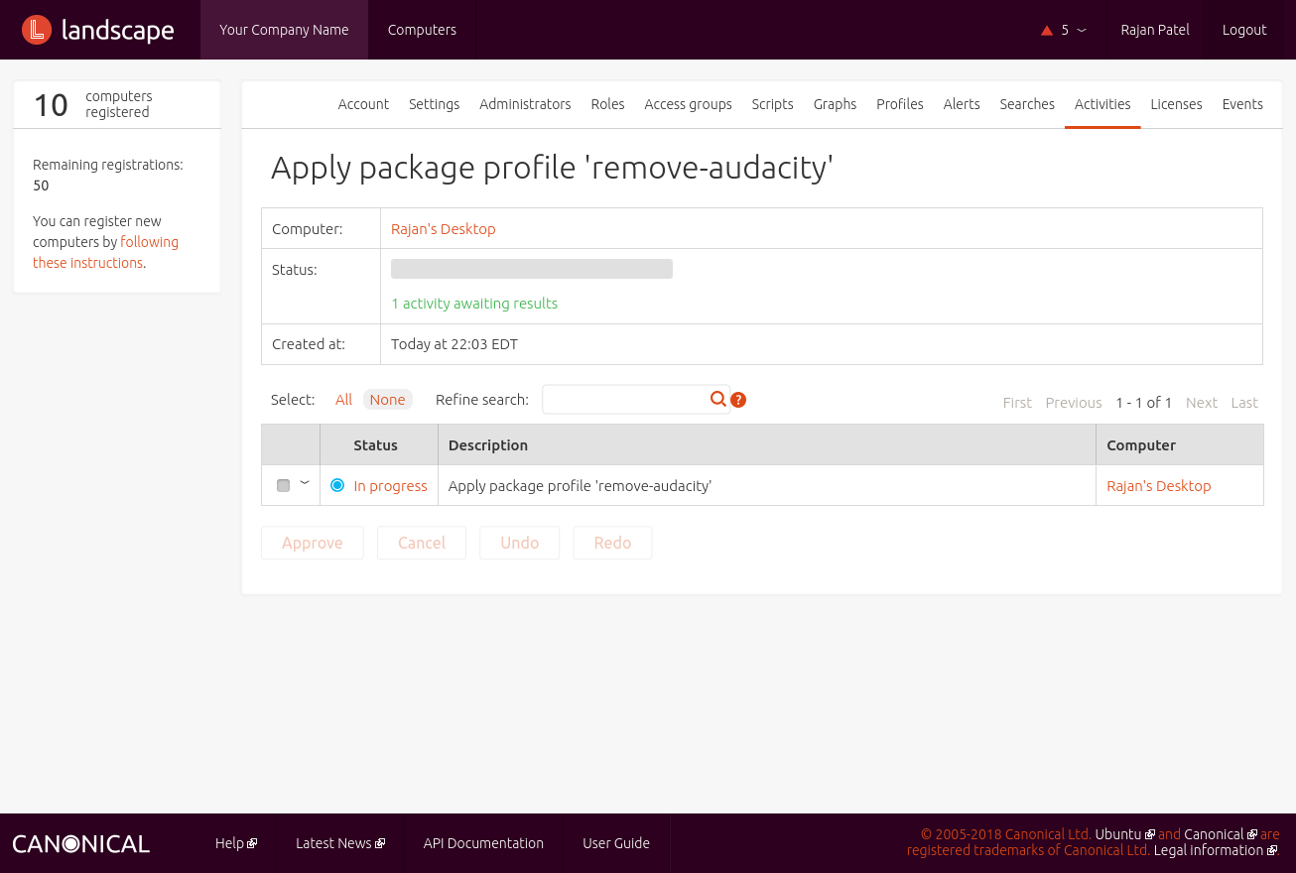Select All activities link
This screenshot has height=873, width=1296.
click(343, 400)
